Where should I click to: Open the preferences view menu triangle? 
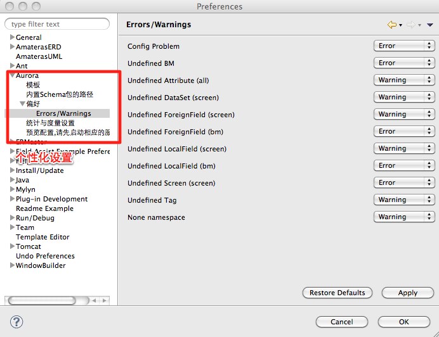click(x=429, y=25)
